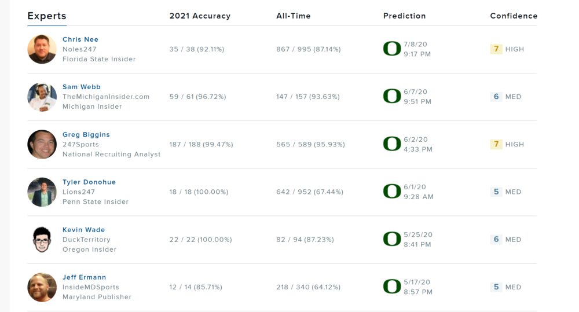Open Jeff Ermann's name link
579x312 pixels.
(x=85, y=277)
